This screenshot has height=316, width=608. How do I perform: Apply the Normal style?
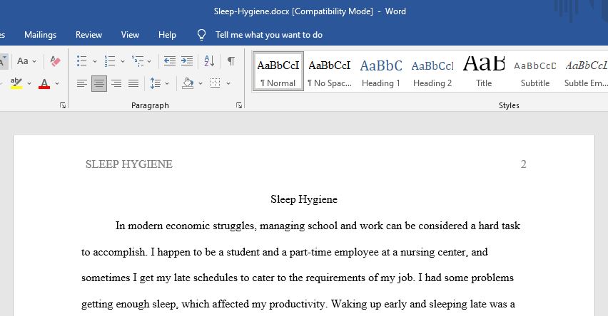click(x=278, y=72)
